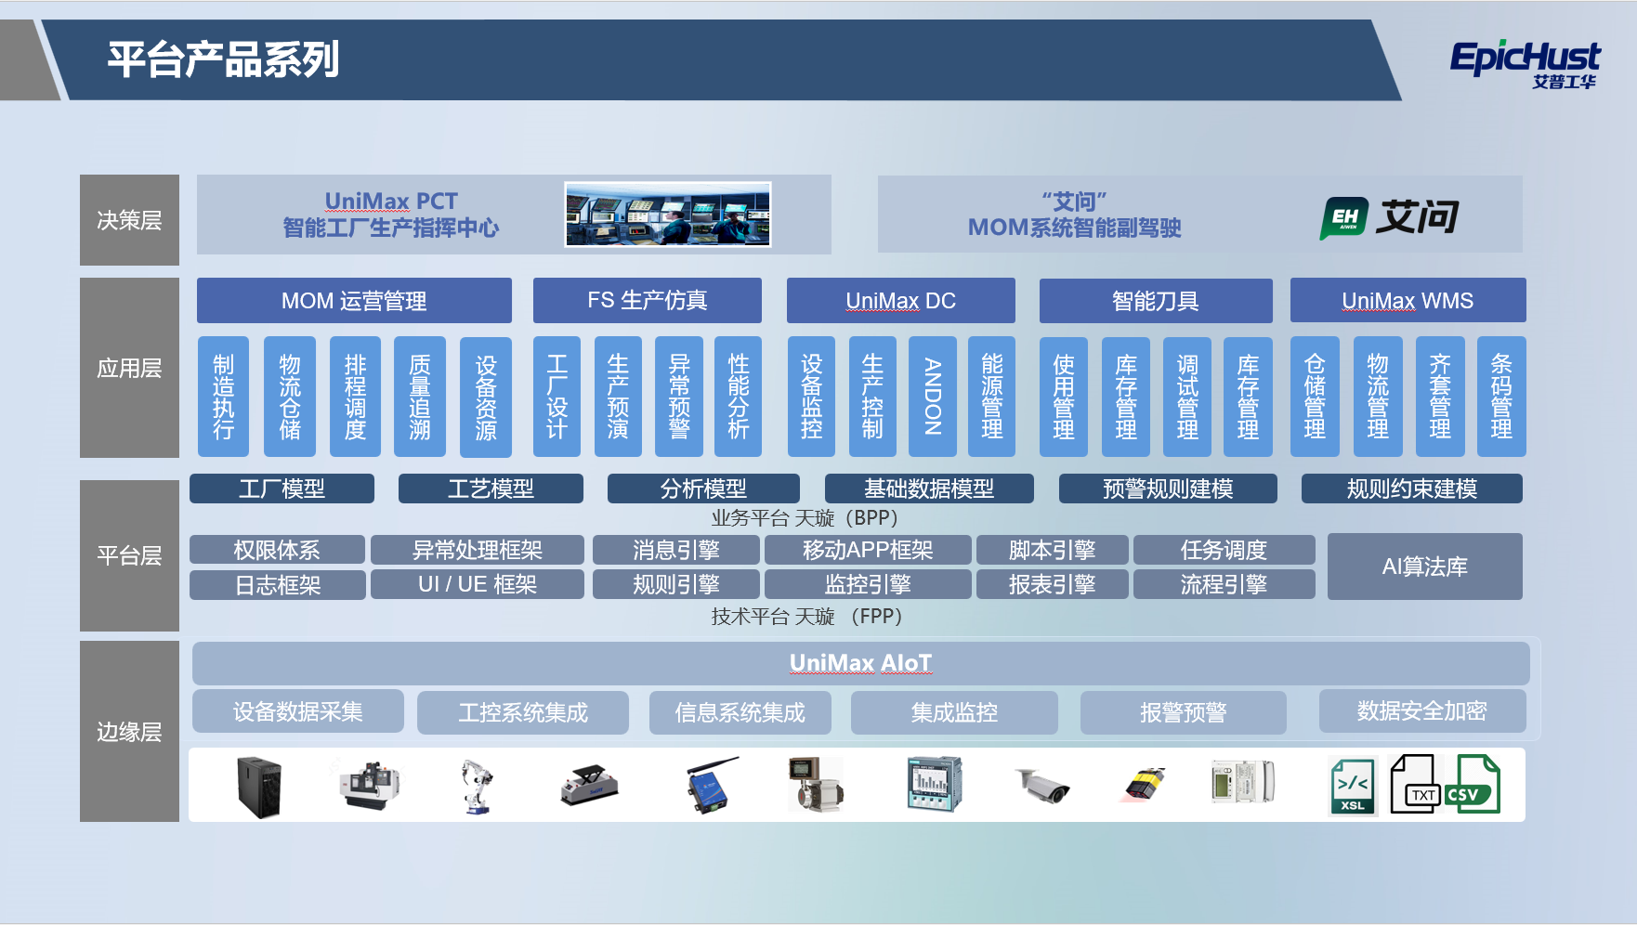Select the 工艺模型 box
This screenshot has width=1637, height=925.
(491, 489)
